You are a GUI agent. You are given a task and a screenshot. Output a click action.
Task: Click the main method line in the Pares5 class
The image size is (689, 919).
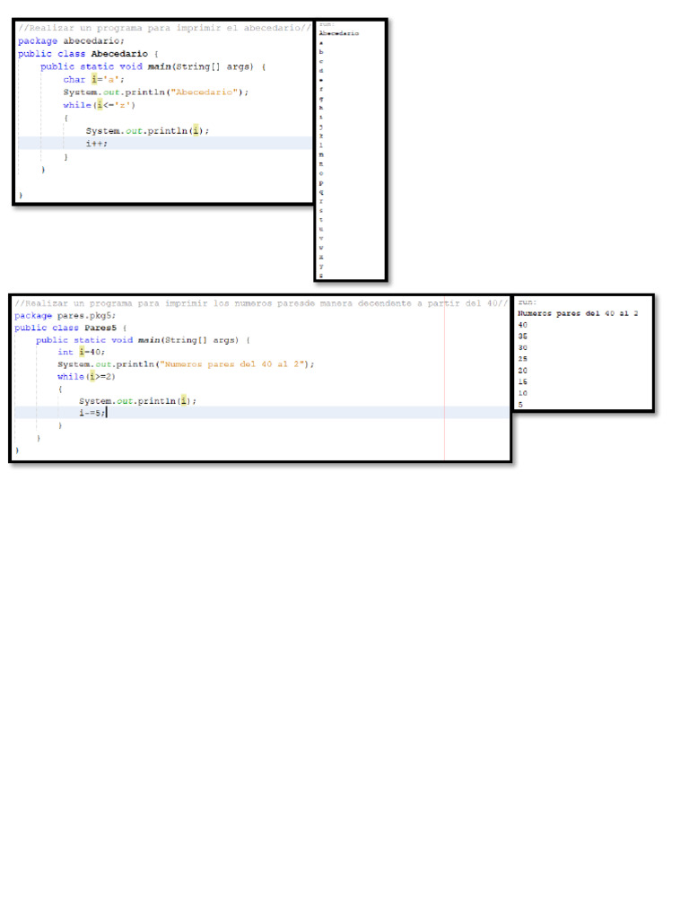[143, 340]
